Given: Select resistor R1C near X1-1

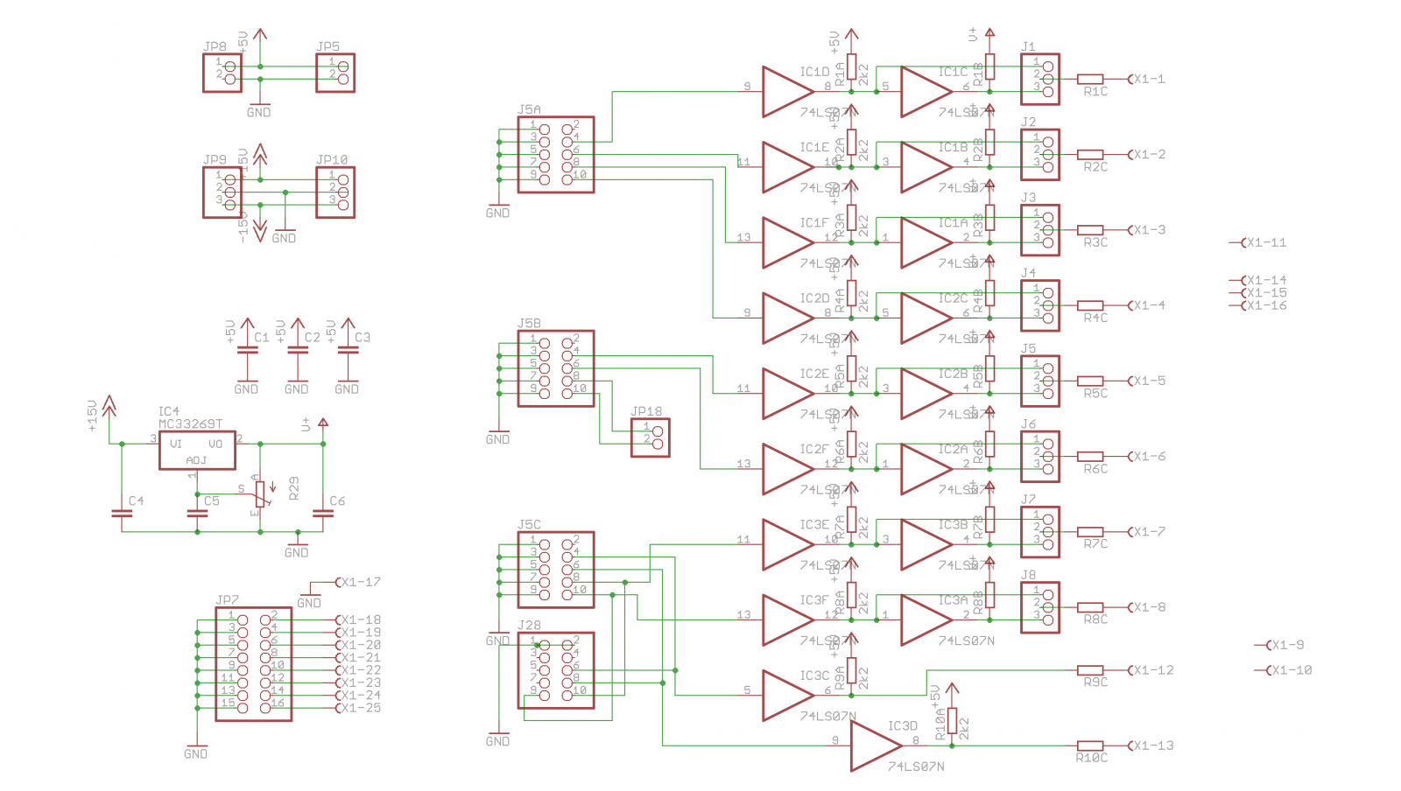Looking at the screenshot, I should click(1089, 79).
